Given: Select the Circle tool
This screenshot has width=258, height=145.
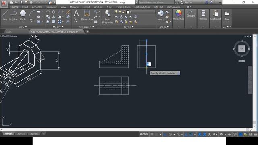Looking at the screenshot, I should coord(23,15).
